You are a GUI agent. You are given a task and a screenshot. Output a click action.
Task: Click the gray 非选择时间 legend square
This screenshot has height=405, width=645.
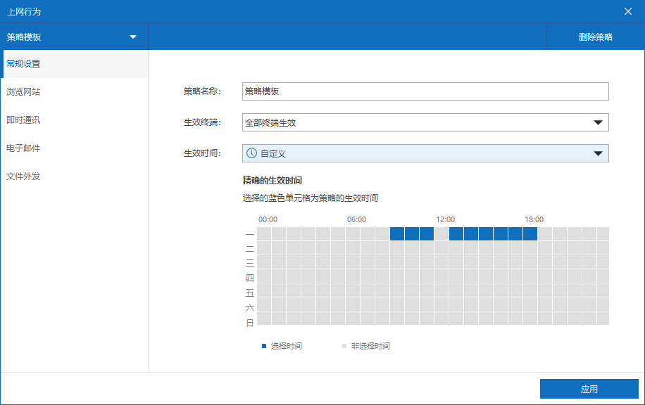point(345,346)
